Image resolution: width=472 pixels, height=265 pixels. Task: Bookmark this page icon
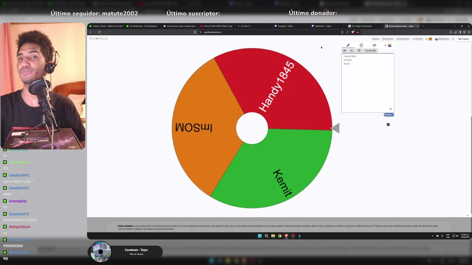point(195,32)
